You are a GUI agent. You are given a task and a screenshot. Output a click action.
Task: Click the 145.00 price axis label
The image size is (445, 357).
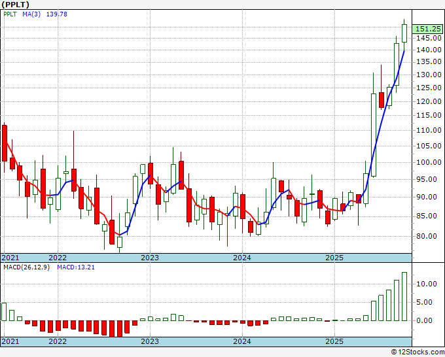point(429,38)
